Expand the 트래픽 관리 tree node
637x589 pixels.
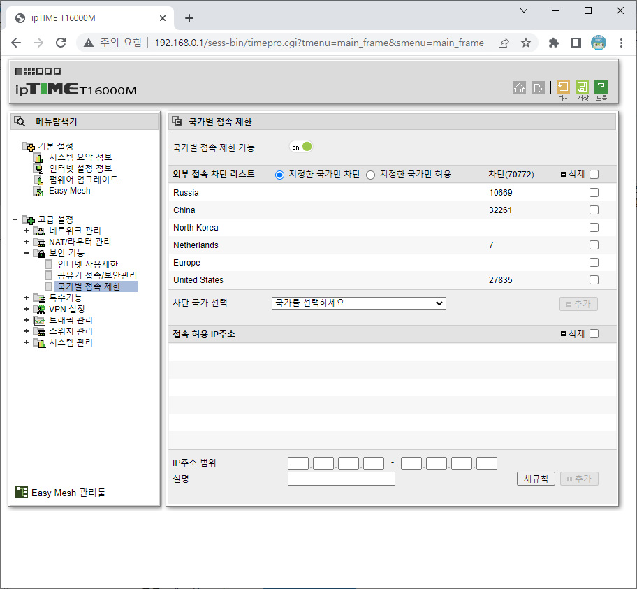click(27, 320)
